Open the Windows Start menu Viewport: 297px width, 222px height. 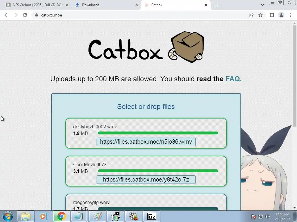(8, 216)
